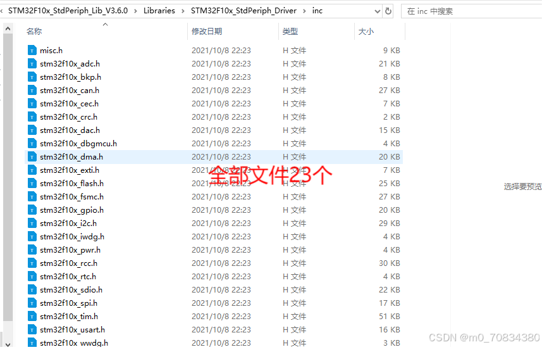Screen dimensions: 542x347
Task: Click the stm32f10x_rtc.h file icon
Action: click(32, 277)
